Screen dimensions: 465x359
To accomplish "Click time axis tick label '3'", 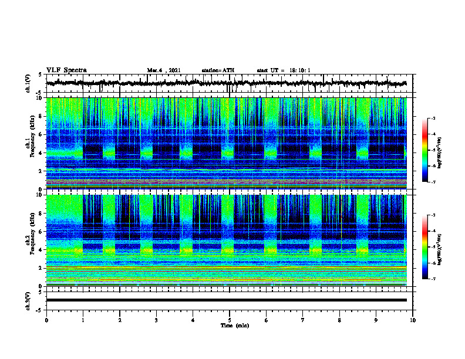I will click(156, 320).
